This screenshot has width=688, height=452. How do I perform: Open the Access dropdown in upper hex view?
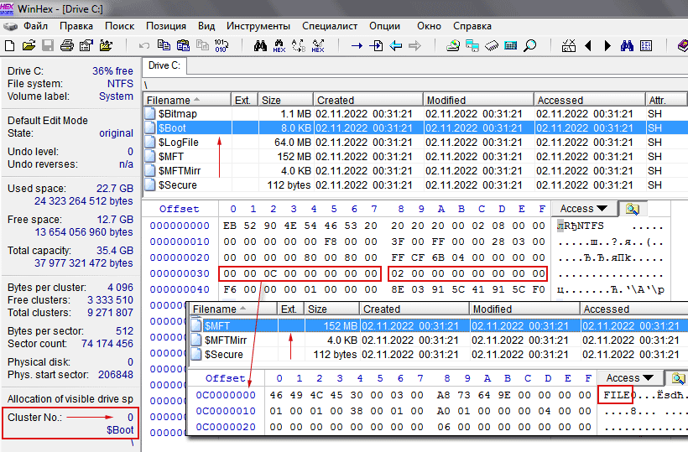pos(584,208)
